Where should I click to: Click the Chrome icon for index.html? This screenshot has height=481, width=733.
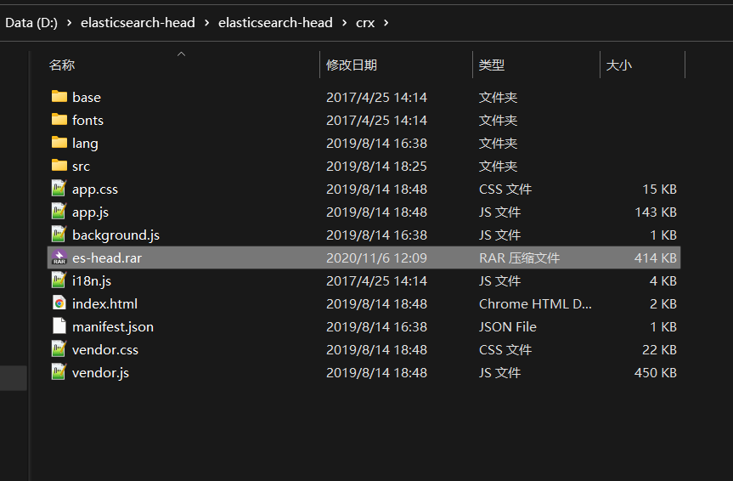pos(59,303)
